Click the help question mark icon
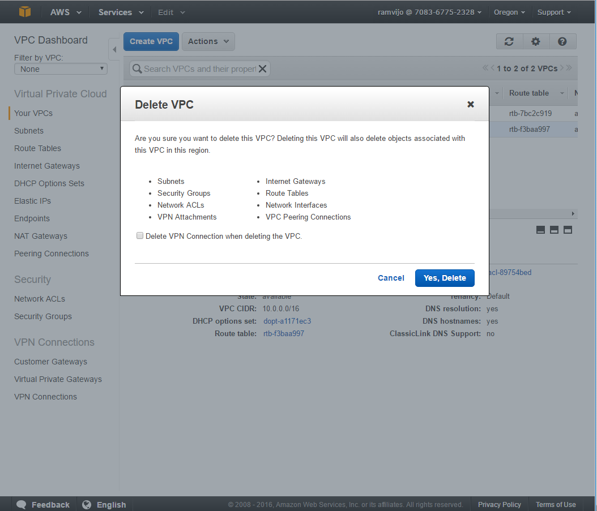597x511 pixels. pos(563,41)
